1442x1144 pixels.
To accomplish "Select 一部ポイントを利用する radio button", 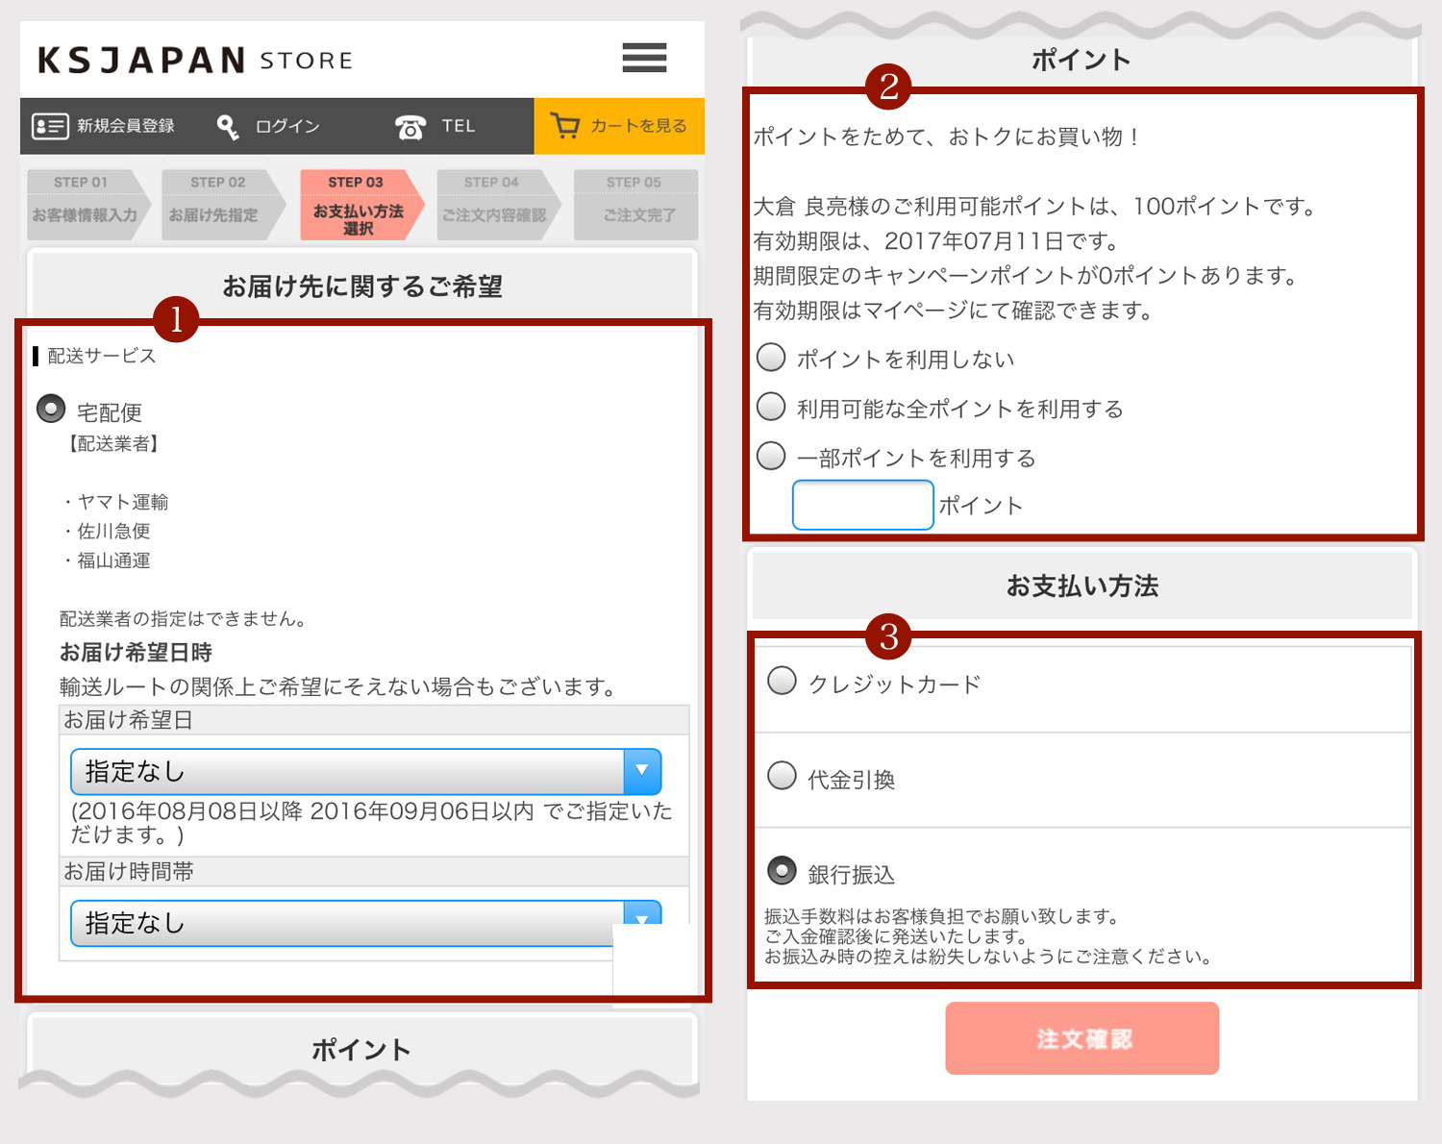I will 771,456.
